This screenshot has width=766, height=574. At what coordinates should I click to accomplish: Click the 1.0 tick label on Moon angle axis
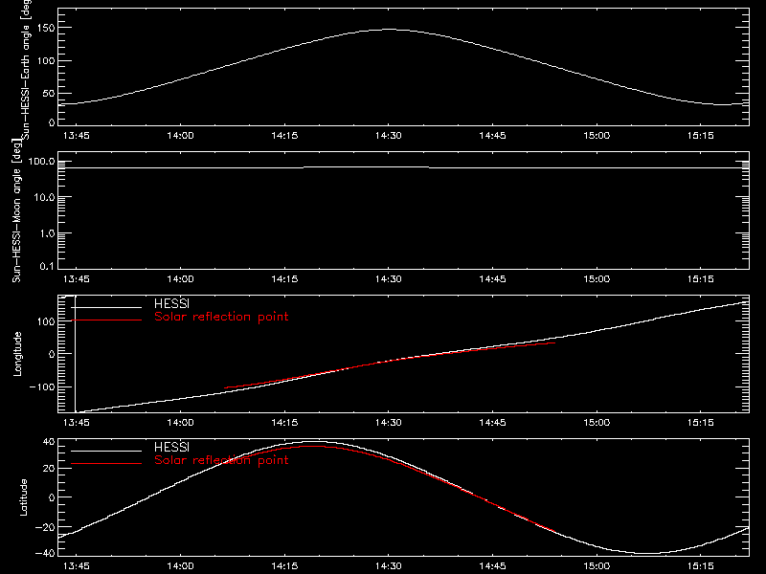pyautogui.click(x=48, y=233)
